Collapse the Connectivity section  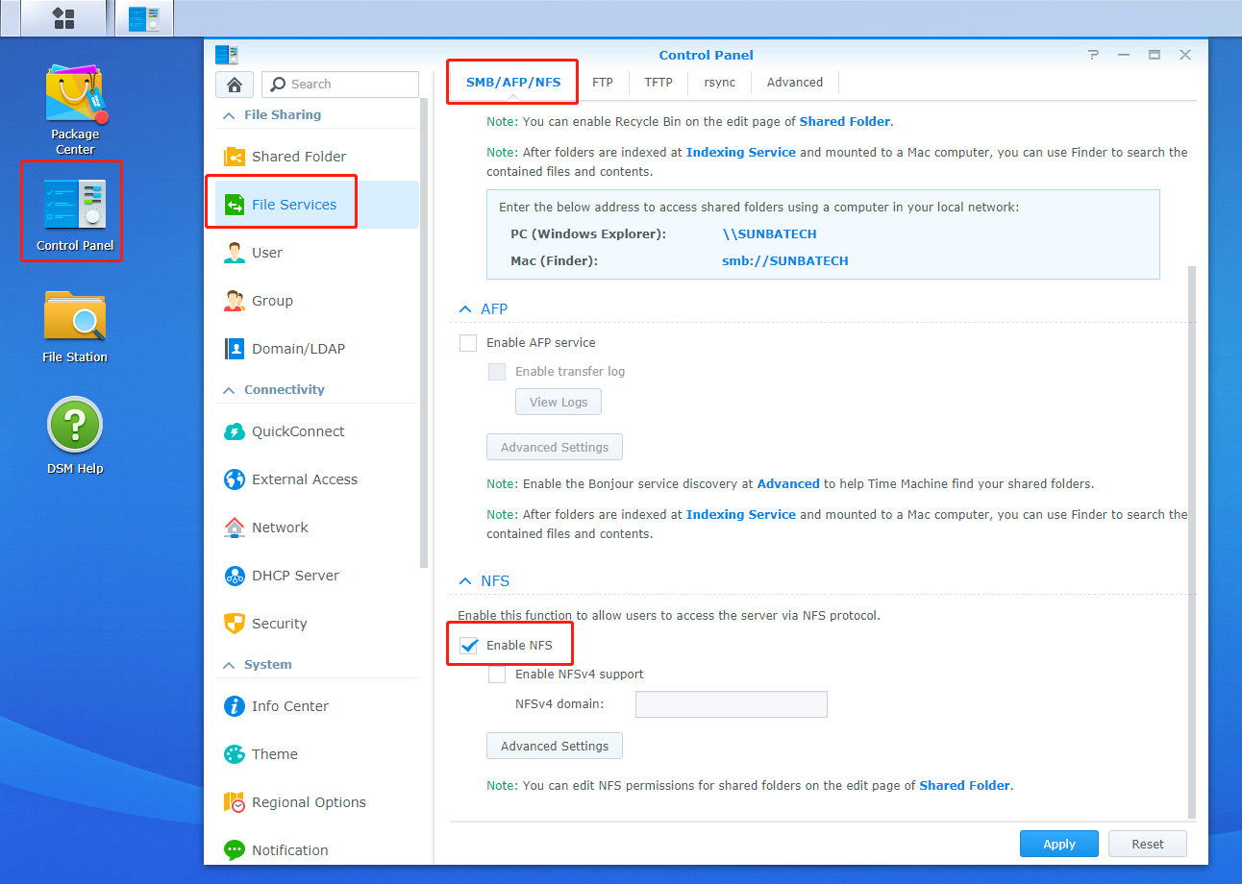(x=228, y=390)
